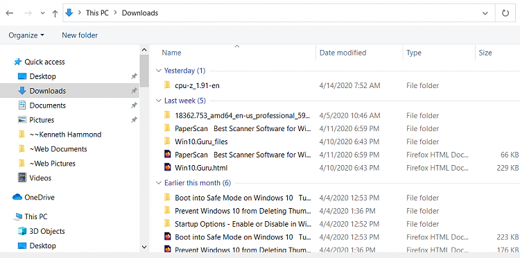
Task: Select This PC in the address breadcrumb
Action: [97, 13]
